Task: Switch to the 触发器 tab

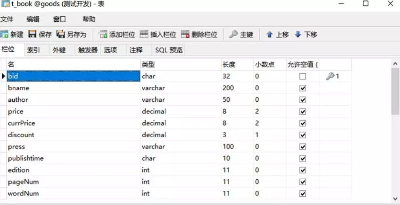Action: pyautogui.click(x=88, y=50)
